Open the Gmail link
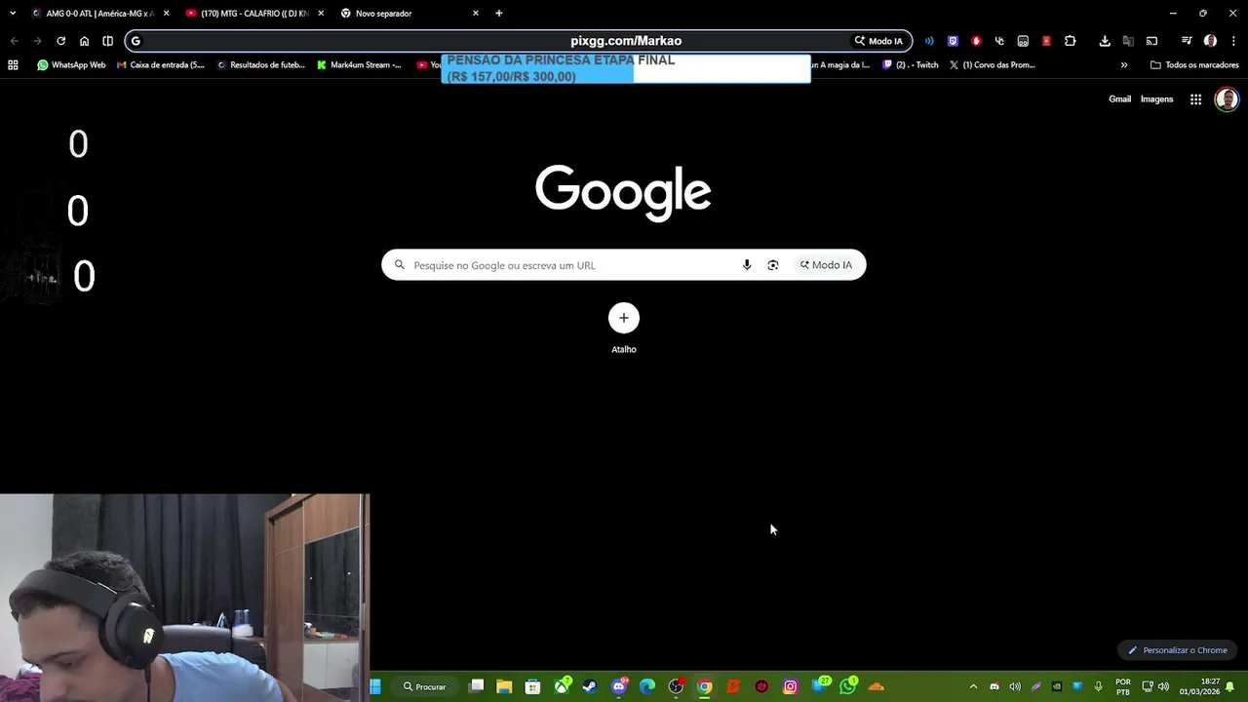Viewport: 1248px width, 702px height. 1119,99
